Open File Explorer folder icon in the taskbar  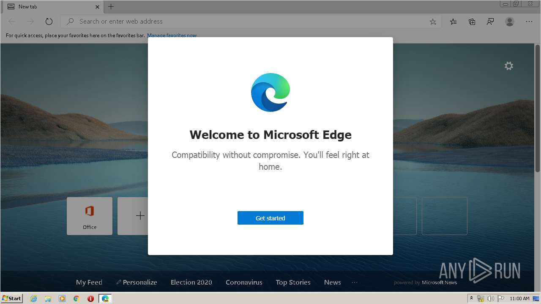[48, 299]
